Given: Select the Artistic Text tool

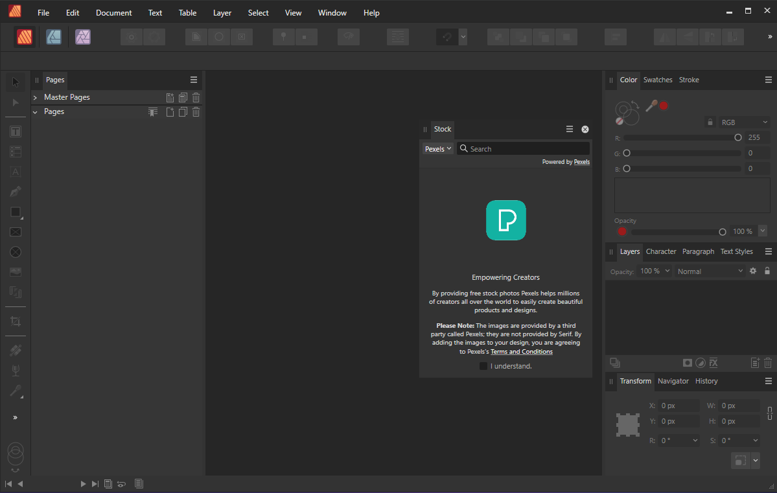Looking at the screenshot, I should point(16,172).
